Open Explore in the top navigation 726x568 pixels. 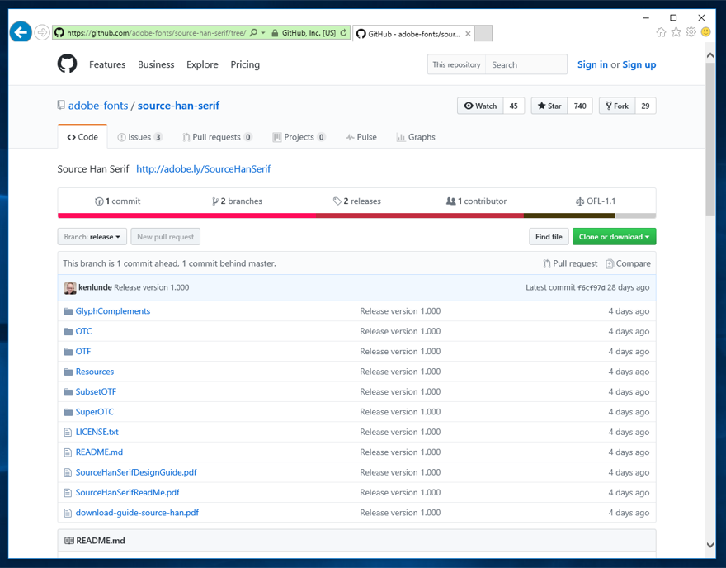click(x=202, y=64)
